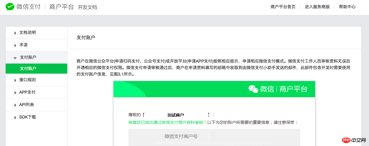This screenshot has width=369, height=146.
Task: Select the highlighted green 支付账户 sub-item
Action: tap(36, 69)
